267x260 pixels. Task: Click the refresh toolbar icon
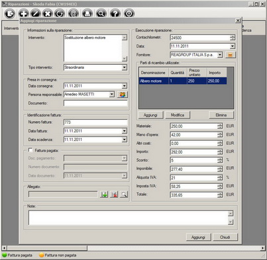pyautogui.click(x=60, y=13)
